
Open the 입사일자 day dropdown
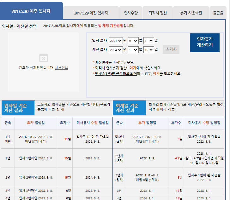(x=148, y=41)
